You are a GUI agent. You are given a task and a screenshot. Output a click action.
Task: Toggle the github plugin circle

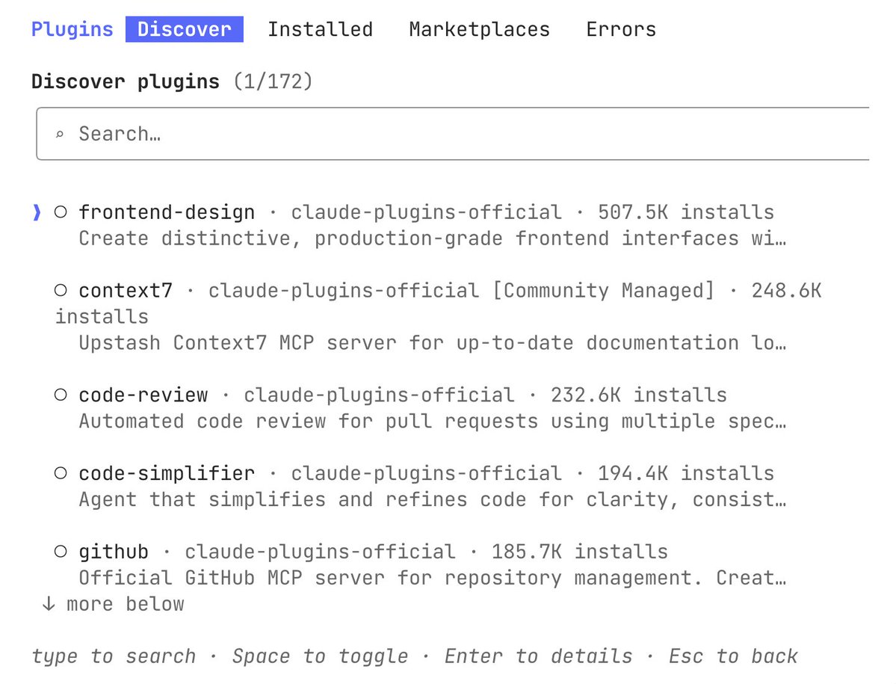point(61,552)
